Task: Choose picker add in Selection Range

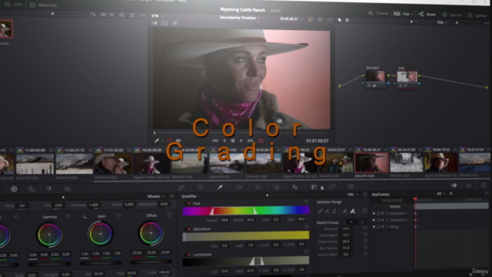Action: pos(334,212)
